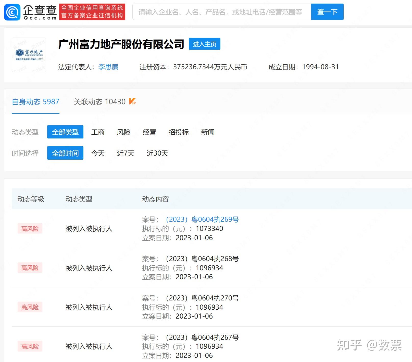
Task: Click amount 1096934 in 执268号 row
Action: pyautogui.click(x=209, y=268)
